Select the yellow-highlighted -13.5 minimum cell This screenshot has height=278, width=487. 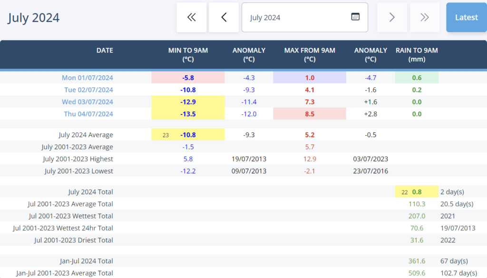click(x=188, y=114)
